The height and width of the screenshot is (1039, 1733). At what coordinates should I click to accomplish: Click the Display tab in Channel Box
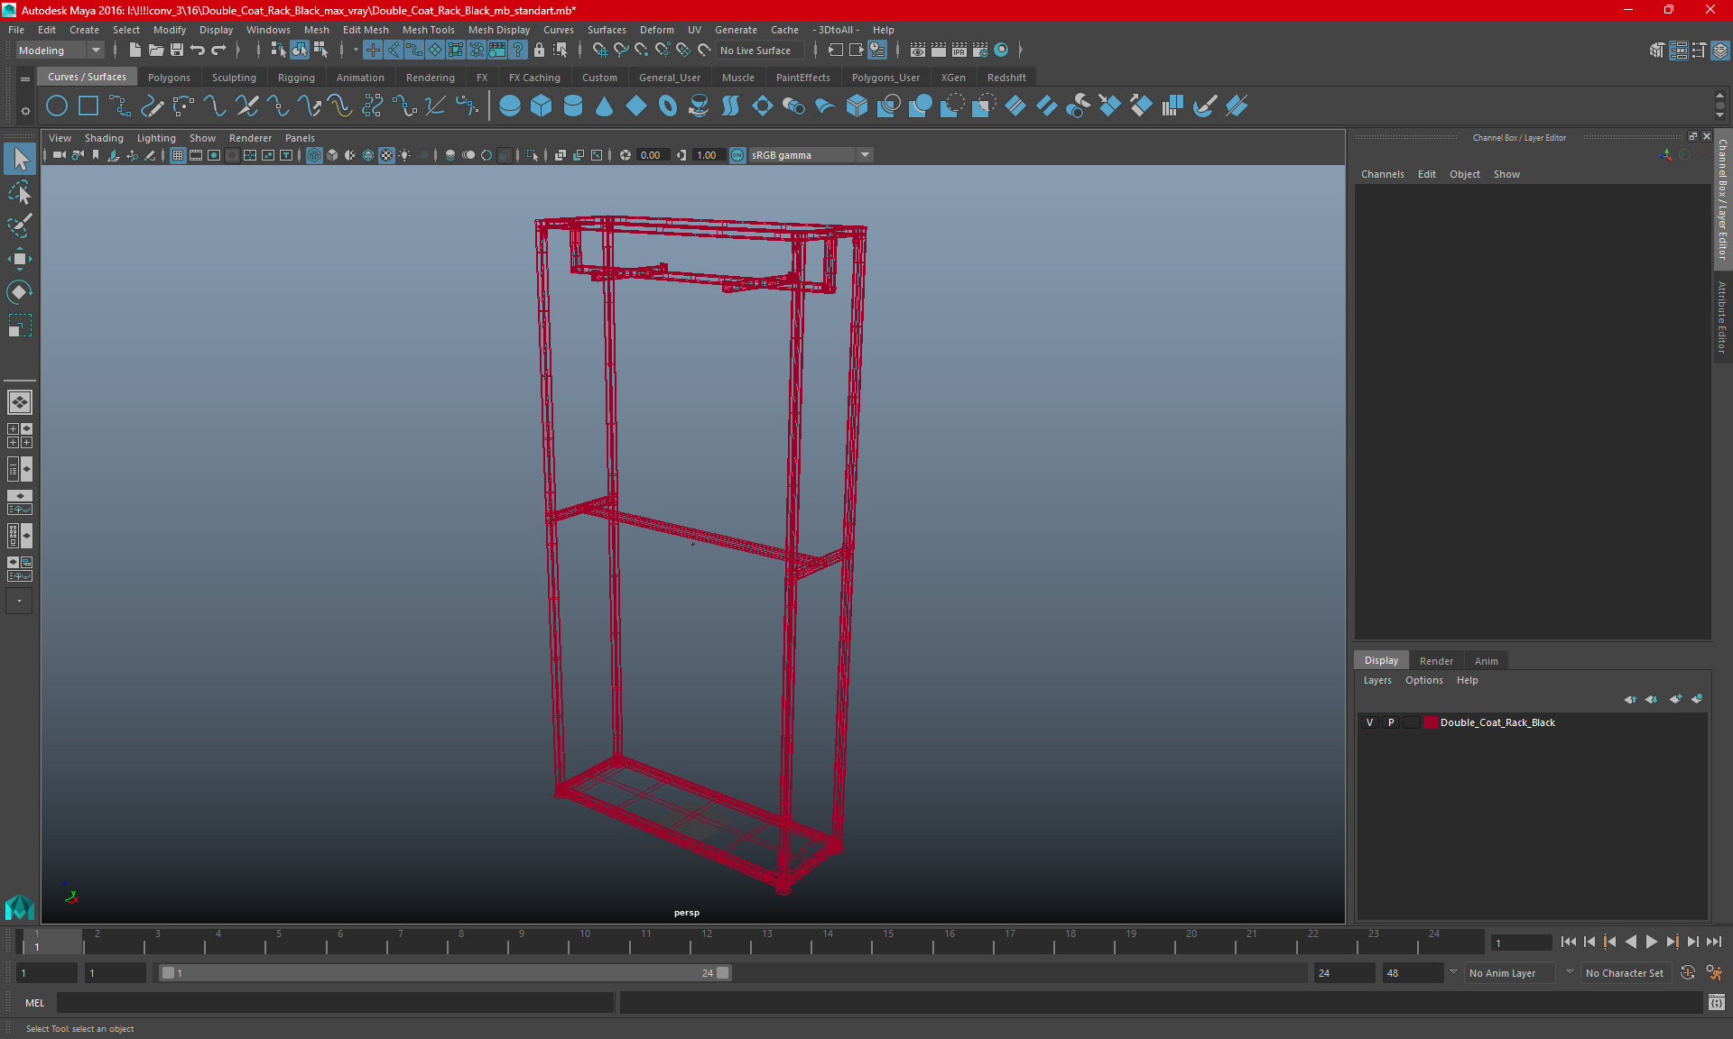point(1380,659)
